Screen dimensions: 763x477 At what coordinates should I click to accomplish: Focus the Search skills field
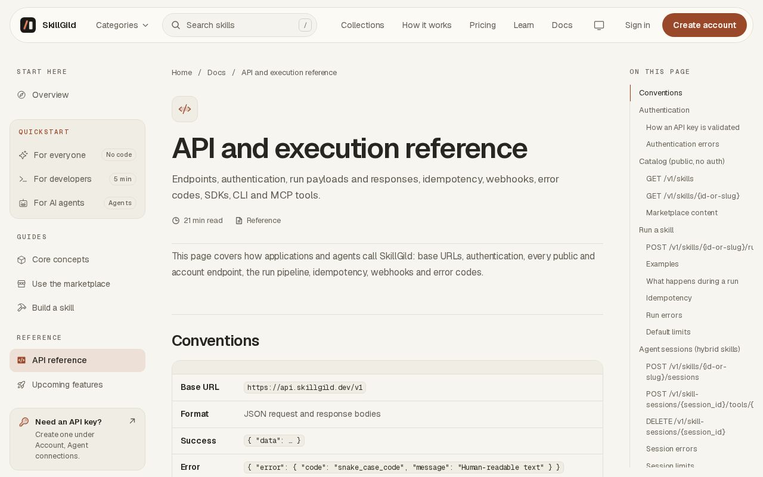240,25
